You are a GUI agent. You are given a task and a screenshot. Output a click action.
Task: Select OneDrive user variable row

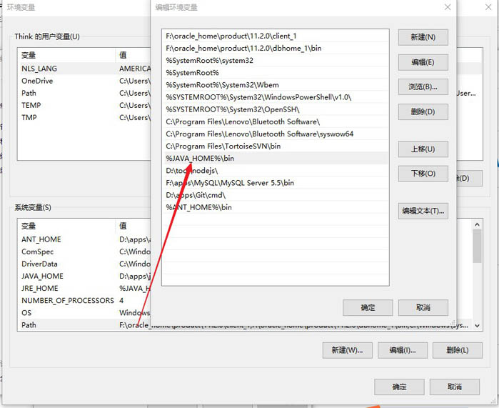(84, 81)
